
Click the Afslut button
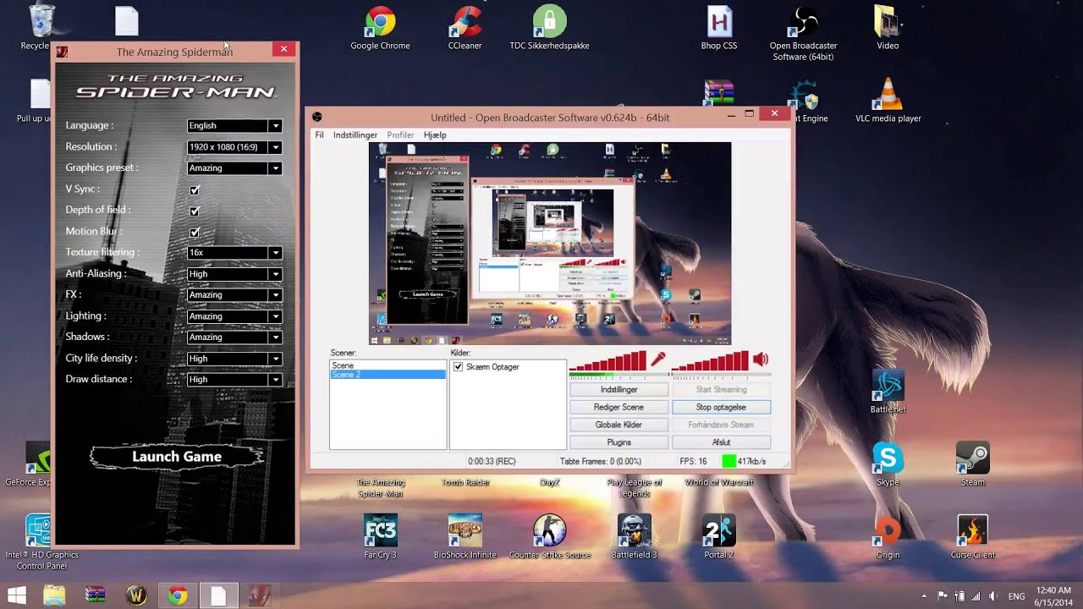point(721,442)
